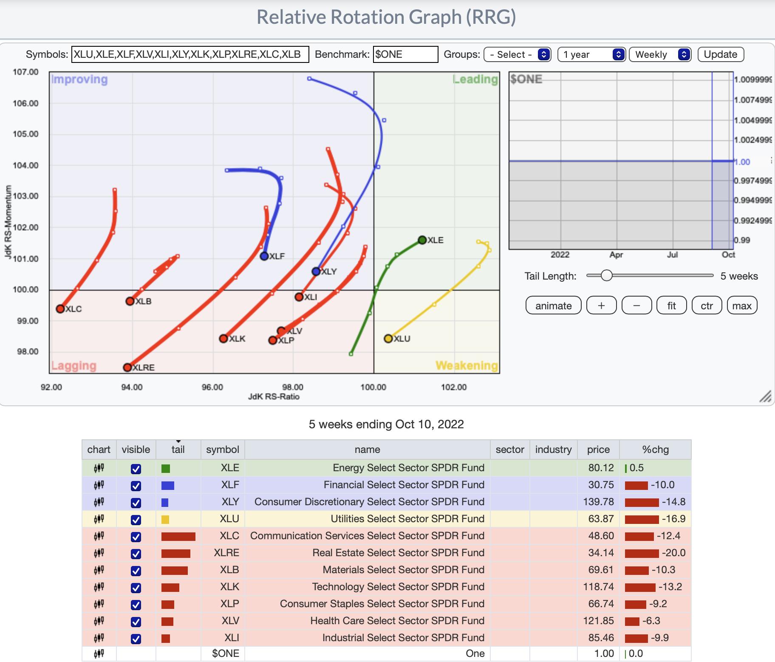The width and height of the screenshot is (775, 662).
Task: Open the Groups Select dropdown
Action: [x=518, y=54]
